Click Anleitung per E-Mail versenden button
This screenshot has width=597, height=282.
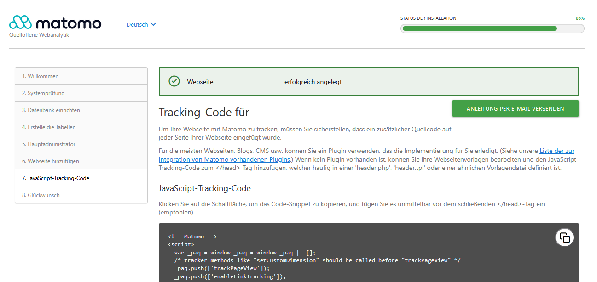click(x=515, y=109)
